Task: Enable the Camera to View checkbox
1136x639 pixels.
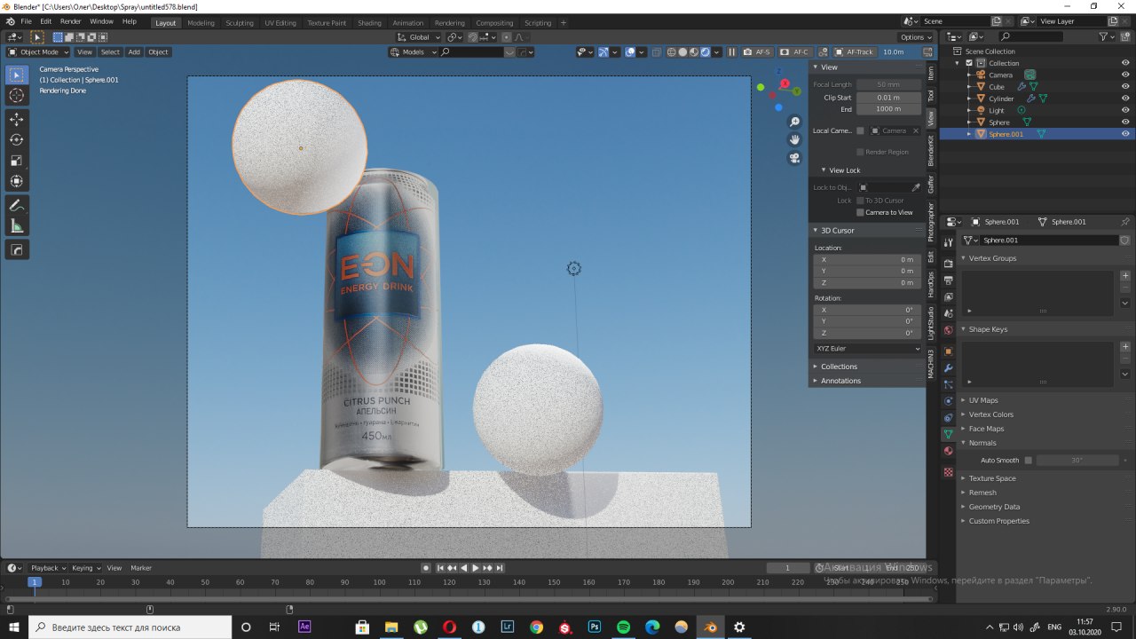Action: click(860, 213)
